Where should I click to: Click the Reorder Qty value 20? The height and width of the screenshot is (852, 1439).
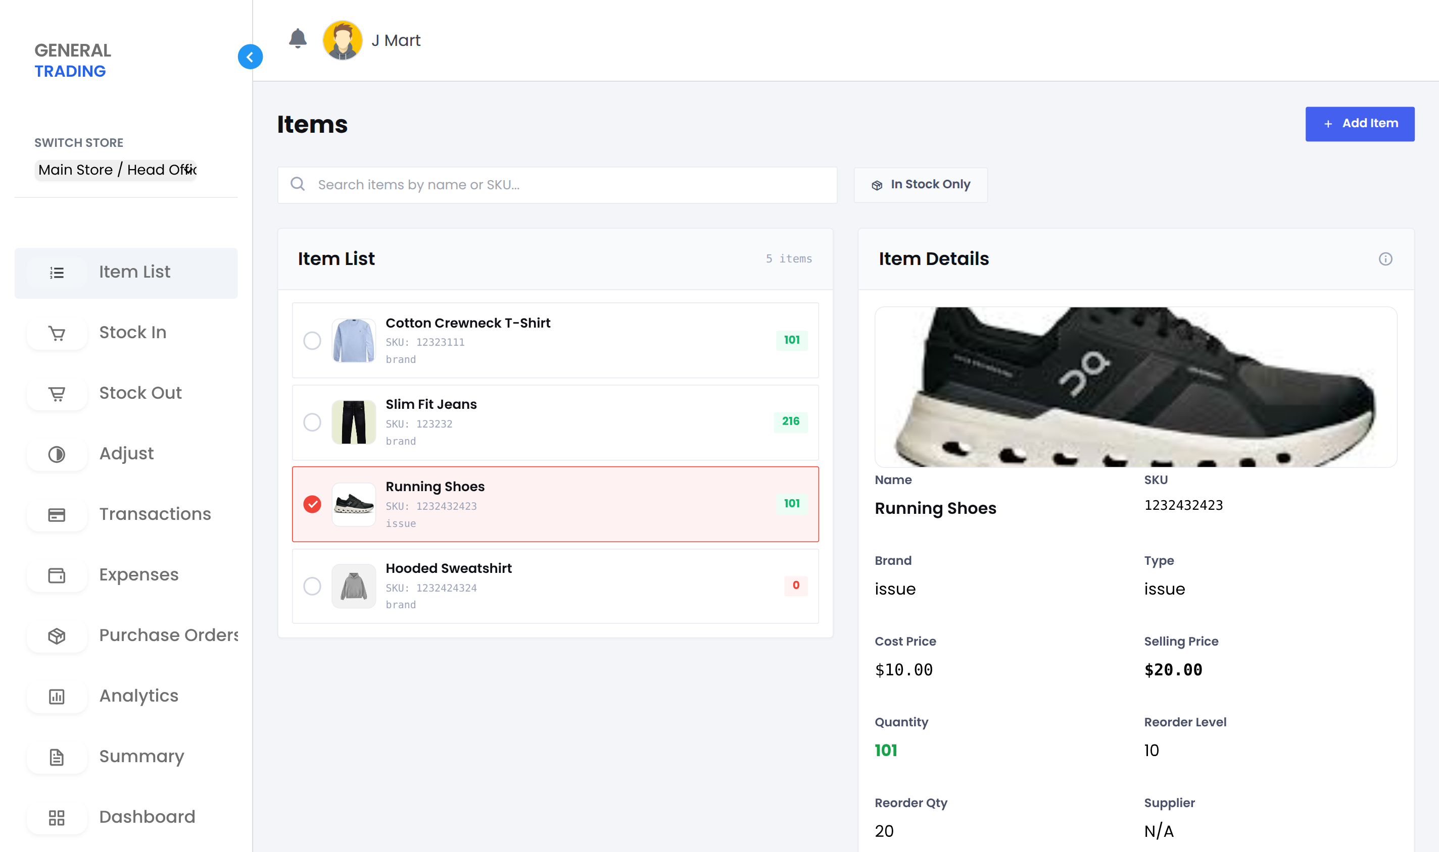pos(884,831)
